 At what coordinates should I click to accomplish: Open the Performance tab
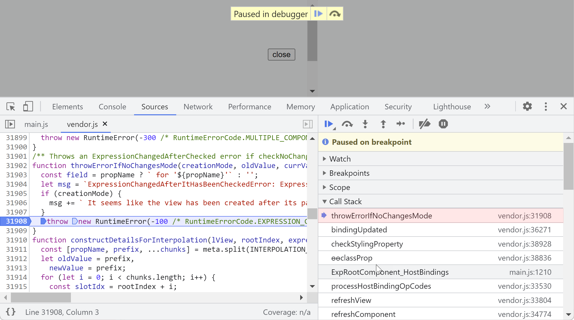[249, 106]
